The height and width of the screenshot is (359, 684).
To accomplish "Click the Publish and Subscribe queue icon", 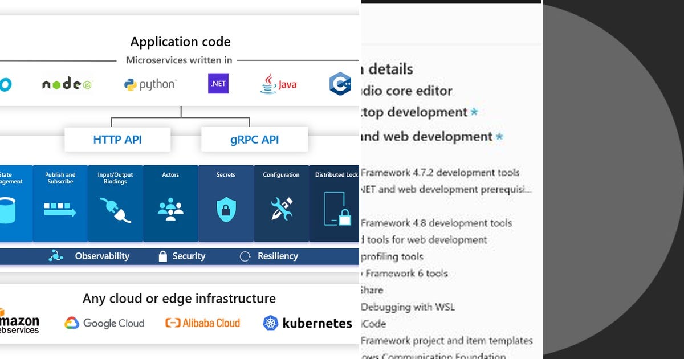I will (x=60, y=210).
